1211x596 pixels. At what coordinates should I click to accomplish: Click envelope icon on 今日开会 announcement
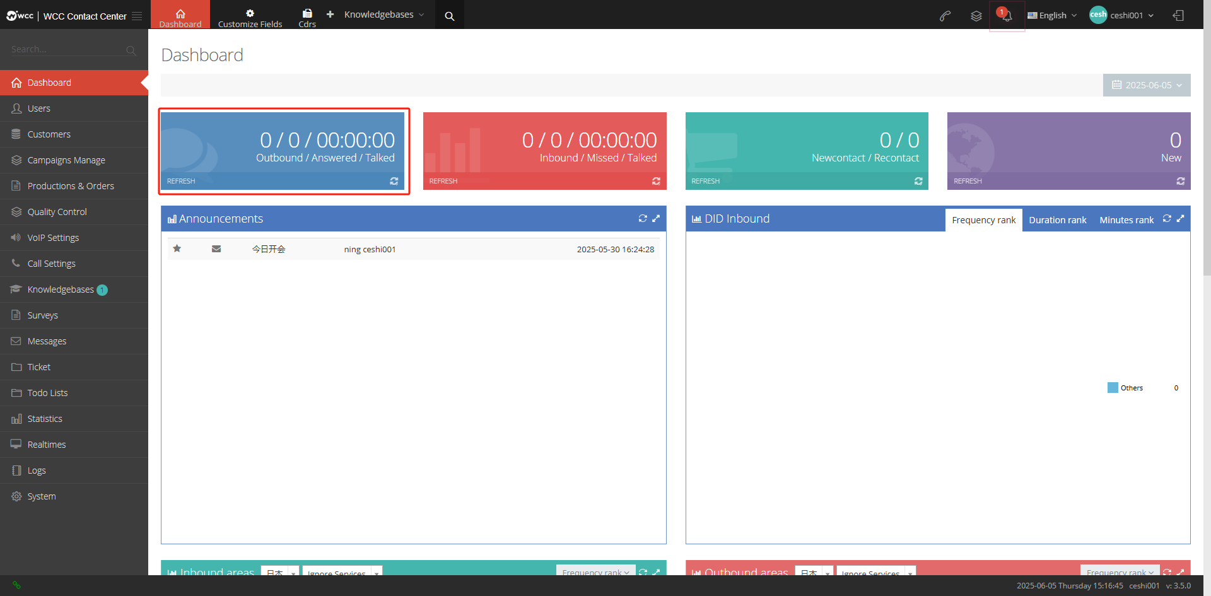click(x=216, y=248)
